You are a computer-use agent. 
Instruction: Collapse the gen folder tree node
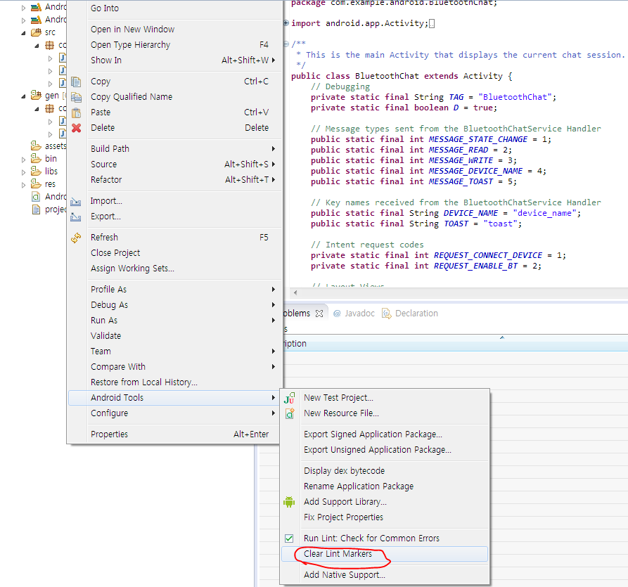click(23, 96)
